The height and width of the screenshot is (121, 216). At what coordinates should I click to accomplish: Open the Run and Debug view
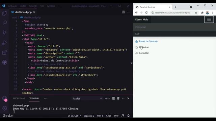4,43
